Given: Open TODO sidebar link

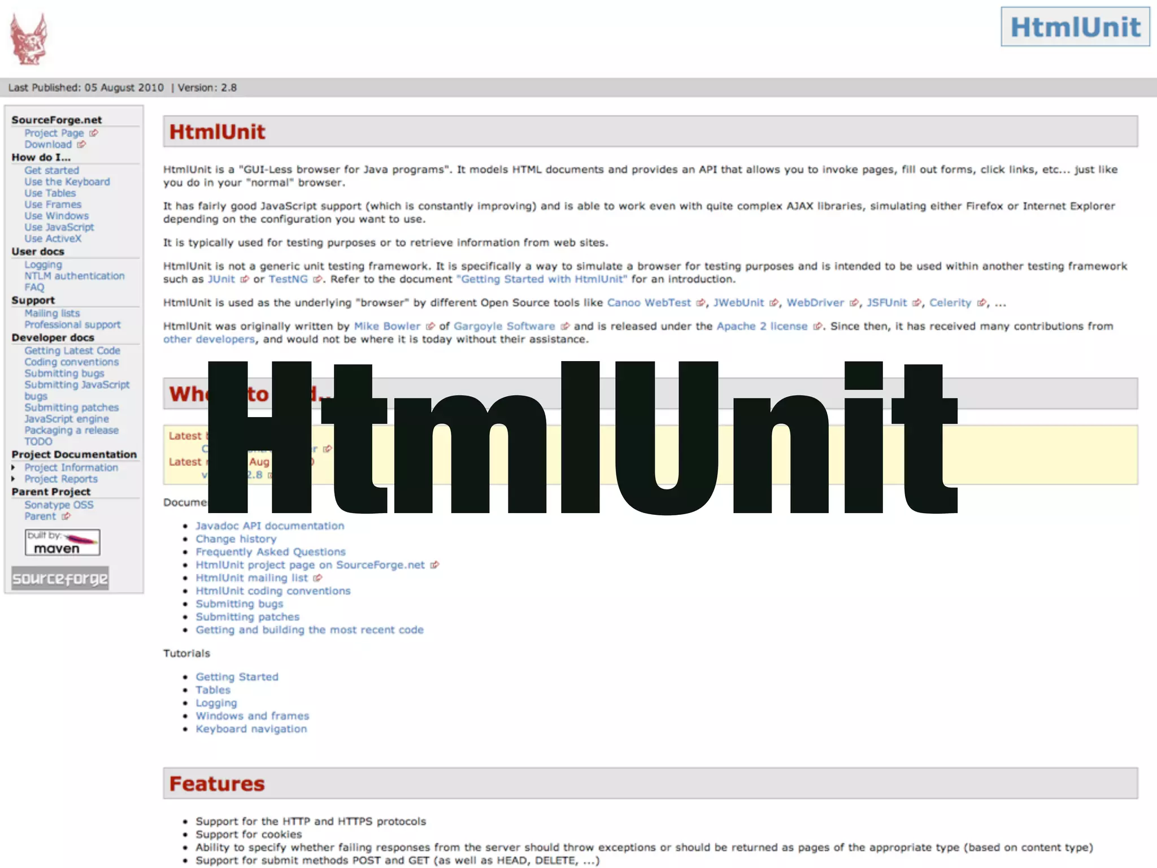Looking at the screenshot, I should pyautogui.click(x=38, y=441).
